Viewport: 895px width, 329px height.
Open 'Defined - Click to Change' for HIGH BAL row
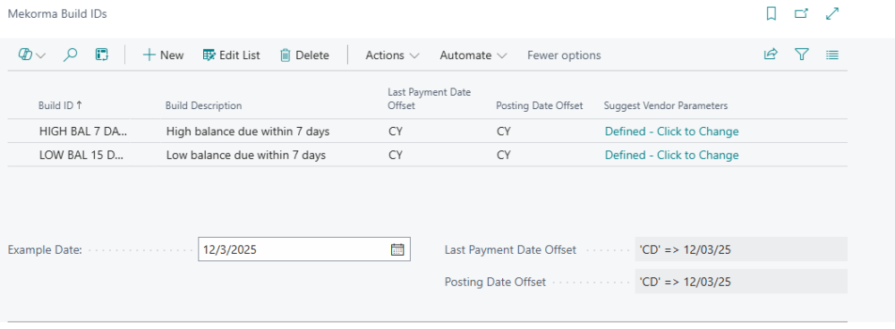click(672, 131)
